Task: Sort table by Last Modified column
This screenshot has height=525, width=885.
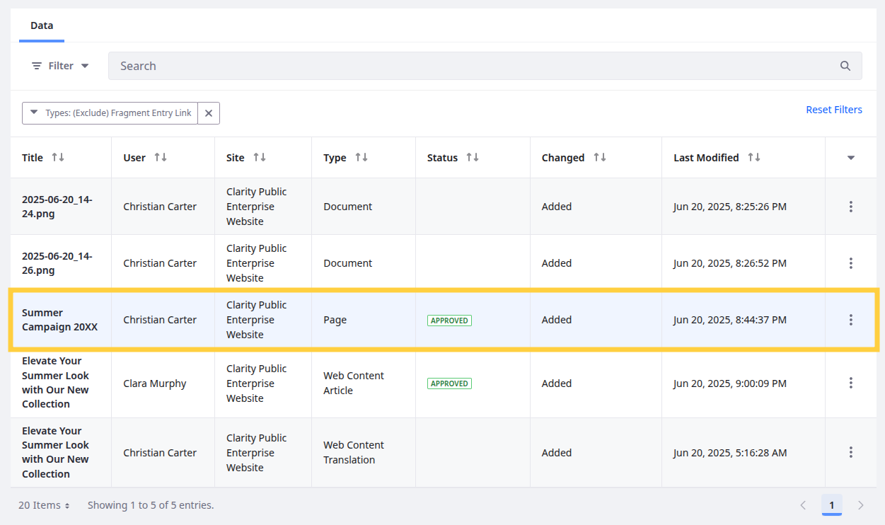Action: 754,158
